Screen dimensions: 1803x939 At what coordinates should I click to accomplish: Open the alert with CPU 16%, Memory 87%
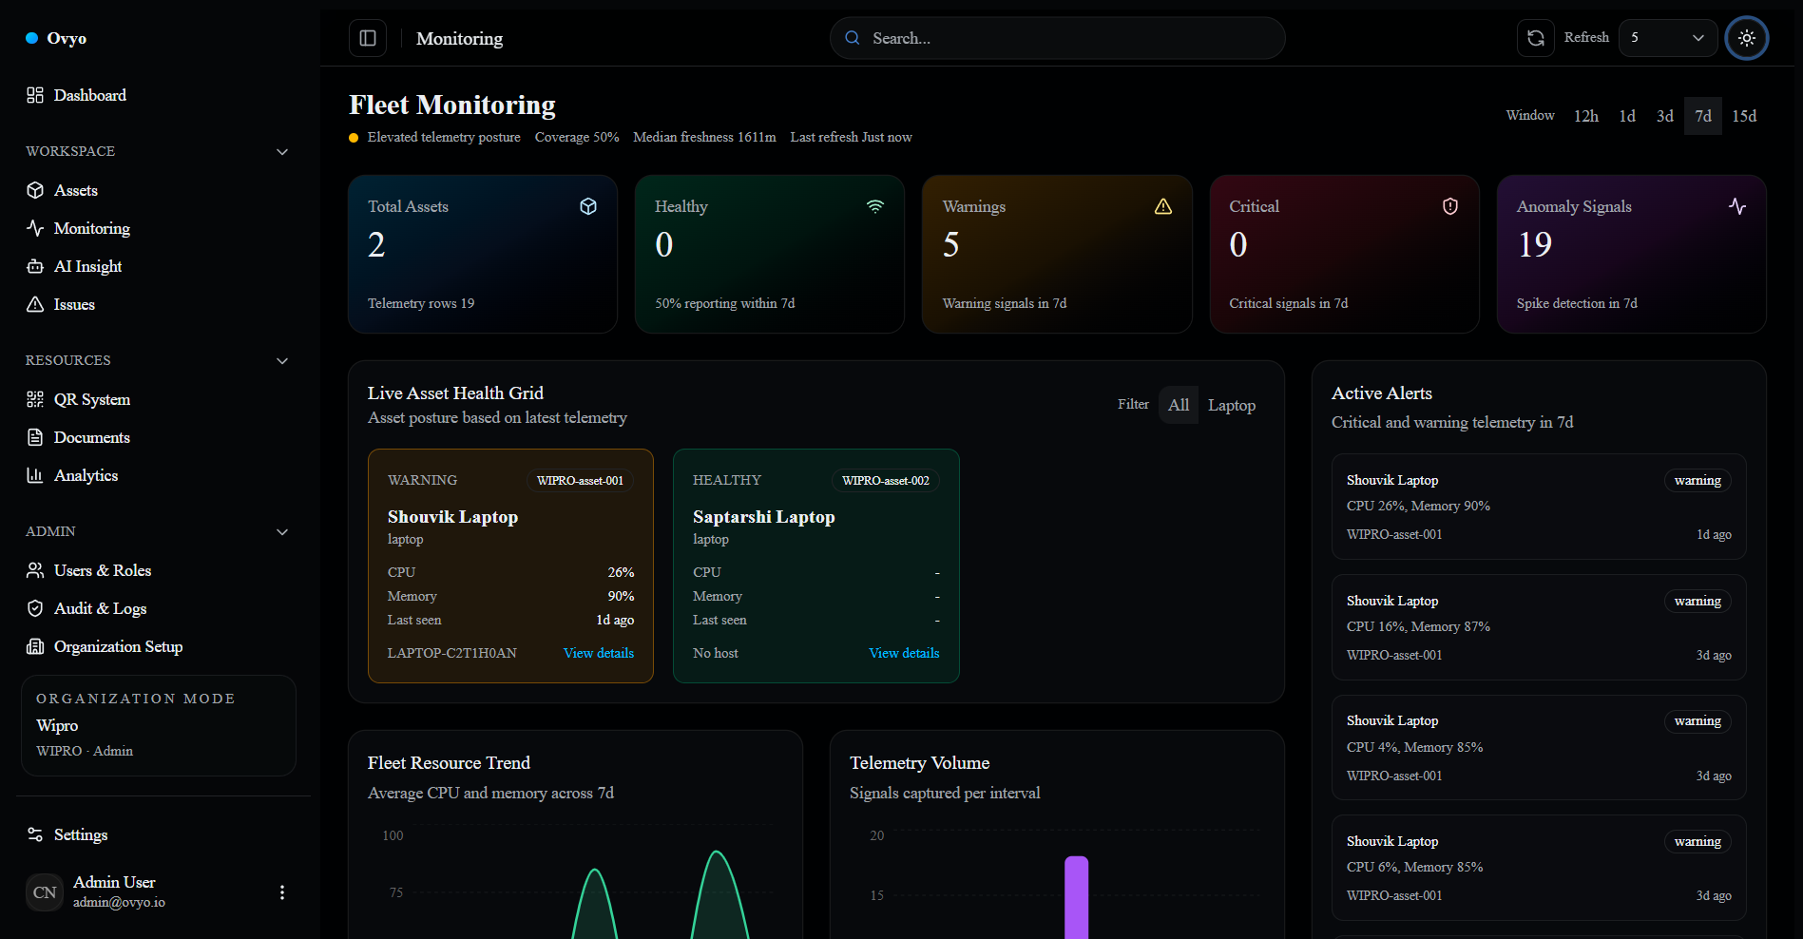(1539, 627)
